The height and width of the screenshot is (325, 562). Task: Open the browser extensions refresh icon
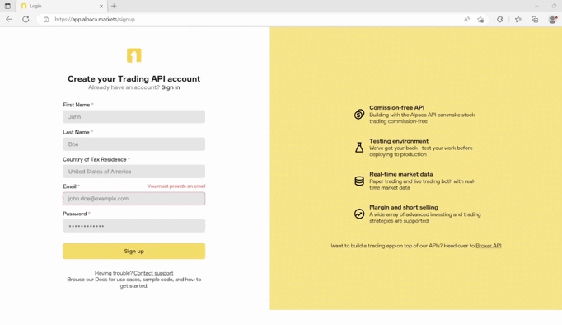point(500,19)
